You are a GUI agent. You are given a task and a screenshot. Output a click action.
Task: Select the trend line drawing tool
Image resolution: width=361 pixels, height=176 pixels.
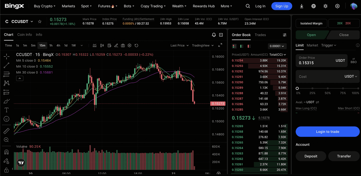[x=6, y=66]
